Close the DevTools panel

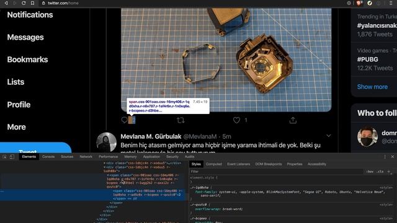[x=393, y=157]
